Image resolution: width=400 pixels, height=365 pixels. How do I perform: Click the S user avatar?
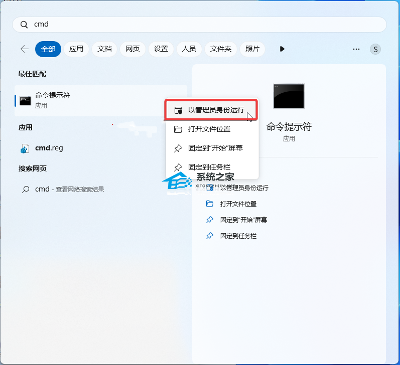click(x=375, y=49)
